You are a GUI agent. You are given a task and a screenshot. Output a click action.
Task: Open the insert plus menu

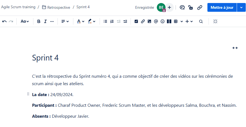[x=187, y=22]
